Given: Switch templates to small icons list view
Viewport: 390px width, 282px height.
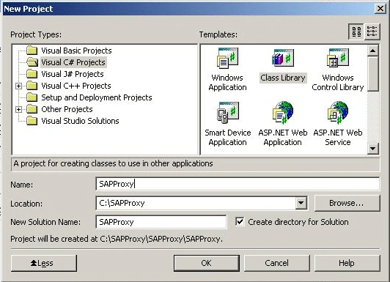Looking at the screenshot, I should [372, 31].
